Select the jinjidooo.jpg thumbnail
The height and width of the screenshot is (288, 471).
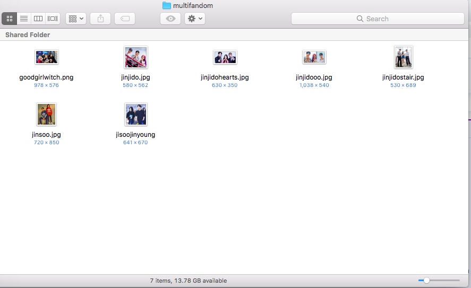tap(314, 57)
